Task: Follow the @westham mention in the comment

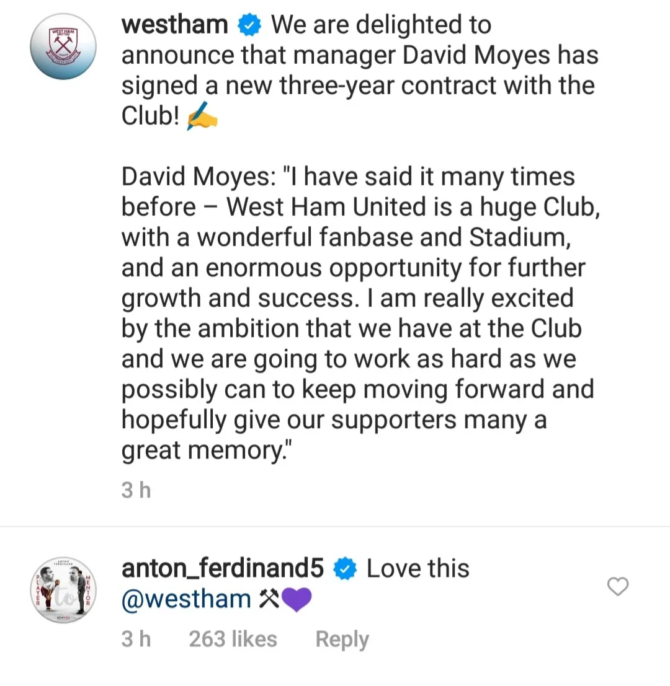Action: [186, 599]
